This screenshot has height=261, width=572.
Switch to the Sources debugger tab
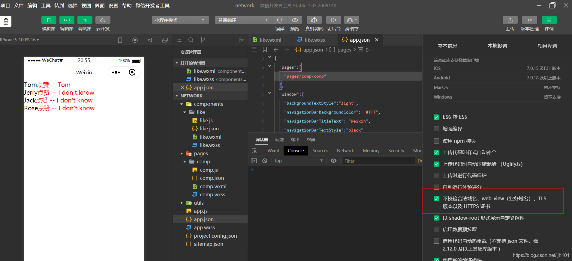(x=320, y=151)
